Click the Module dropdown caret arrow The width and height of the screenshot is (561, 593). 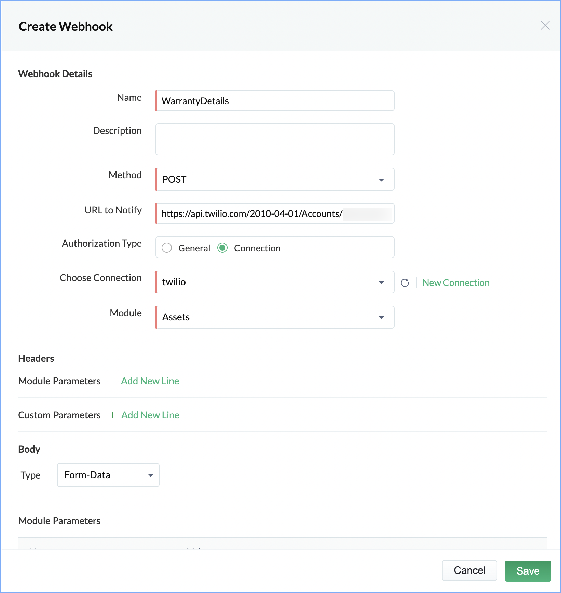381,318
